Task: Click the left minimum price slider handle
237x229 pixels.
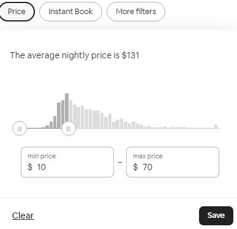Action: point(20,128)
